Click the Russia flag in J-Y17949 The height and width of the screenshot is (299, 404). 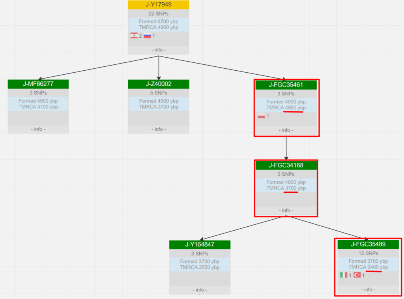pyautogui.click(x=147, y=36)
